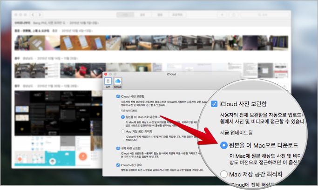Select Mac 저장 공간 최적화 radio in dialog
The width and height of the screenshot is (318, 190).
tap(123, 131)
